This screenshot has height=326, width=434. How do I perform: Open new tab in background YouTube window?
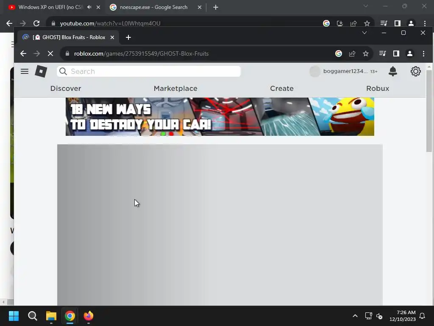tap(216, 7)
